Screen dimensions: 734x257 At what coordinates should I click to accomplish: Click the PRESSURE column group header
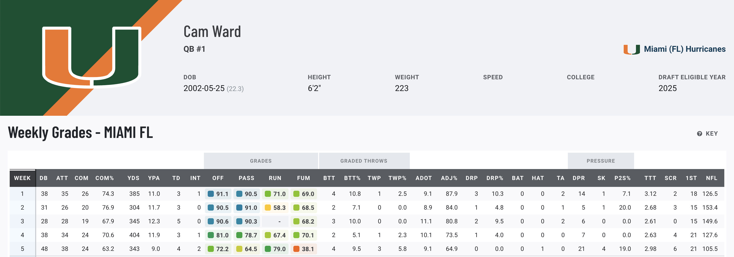601,161
